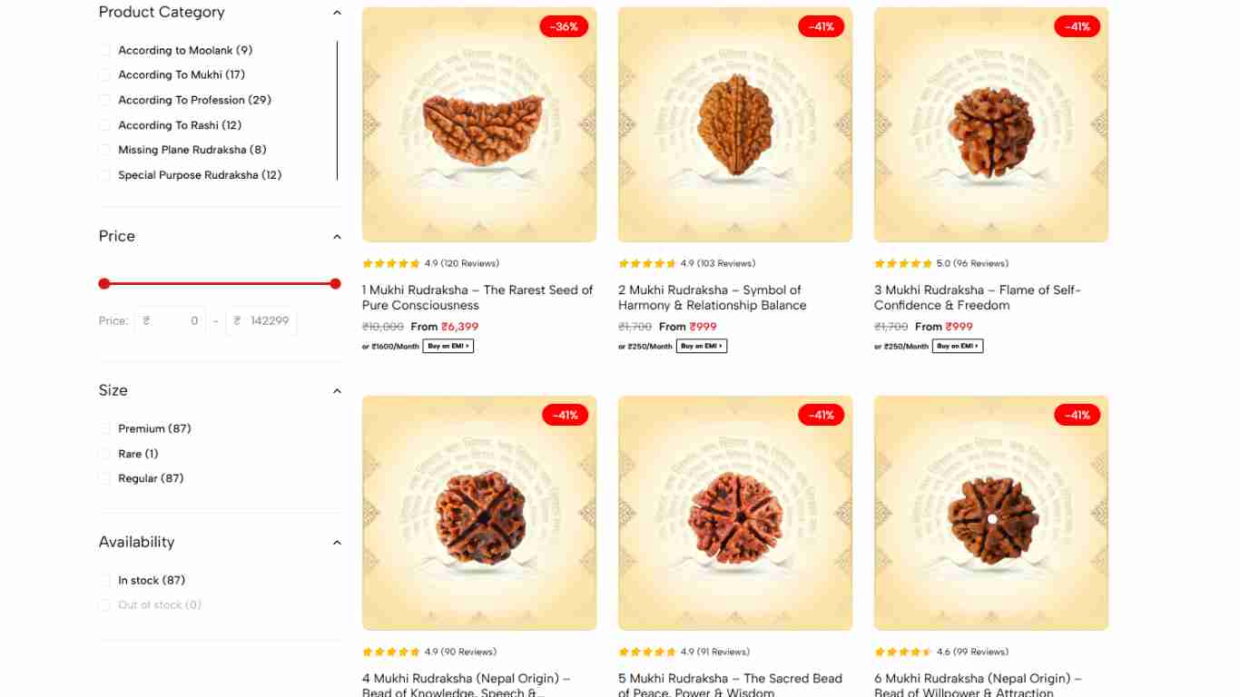Screen dimensions: 1240x697
Task: Click the -41% badge on 3 Mukhi Rudraksha
Action: pos(1077,26)
